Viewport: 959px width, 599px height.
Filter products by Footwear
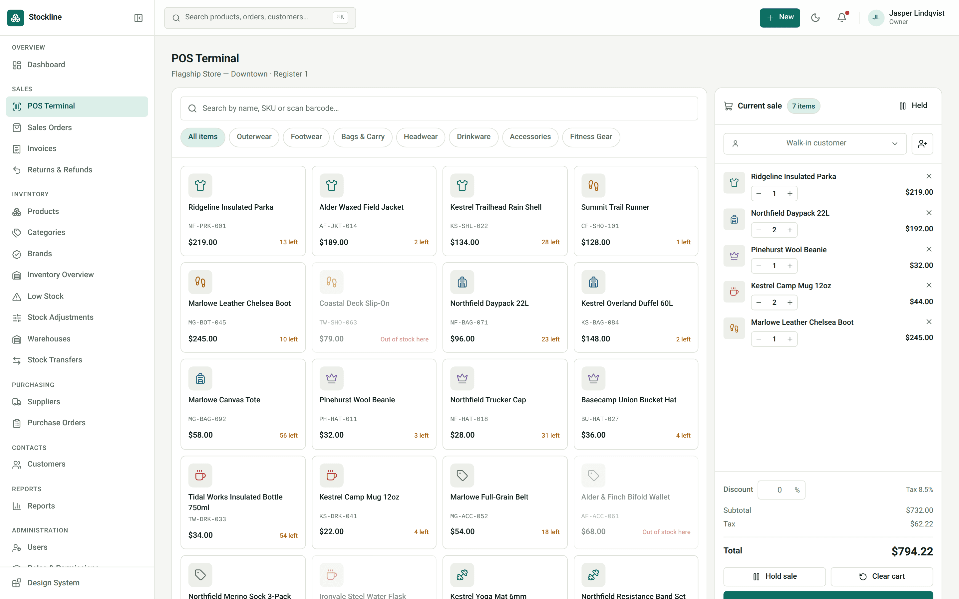click(306, 137)
